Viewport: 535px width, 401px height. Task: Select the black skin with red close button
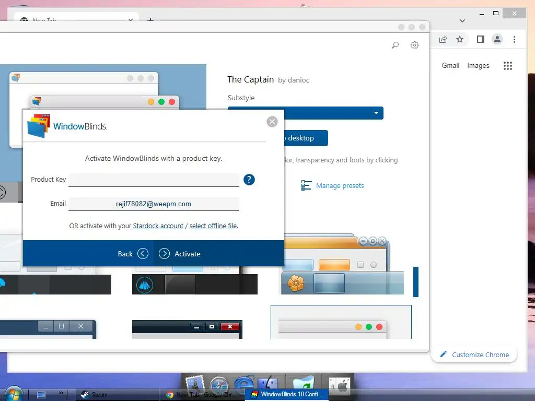pyautogui.click(x=188, y=329)
